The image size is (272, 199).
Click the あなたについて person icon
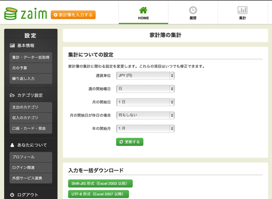[12, 145]
